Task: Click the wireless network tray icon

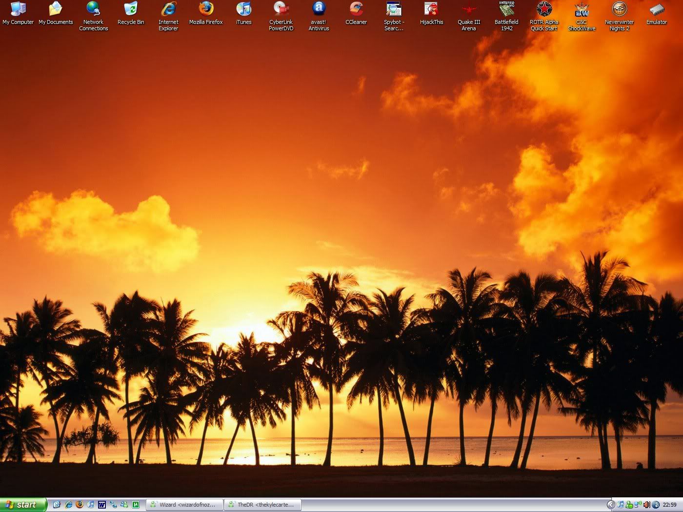Action: 638,505
